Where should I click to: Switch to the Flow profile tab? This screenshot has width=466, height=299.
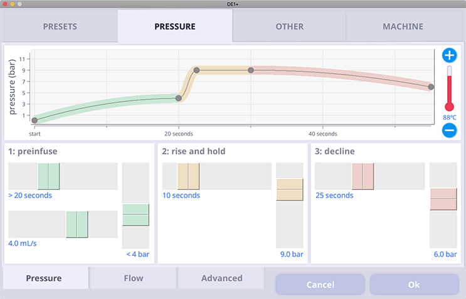(x=134, y=278)
